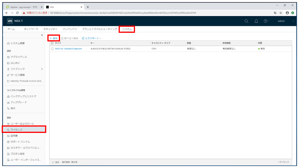The image size is (299, 168).
Task: Toggle the select-all checkbox in table header
Action: [x=52, y=43]
